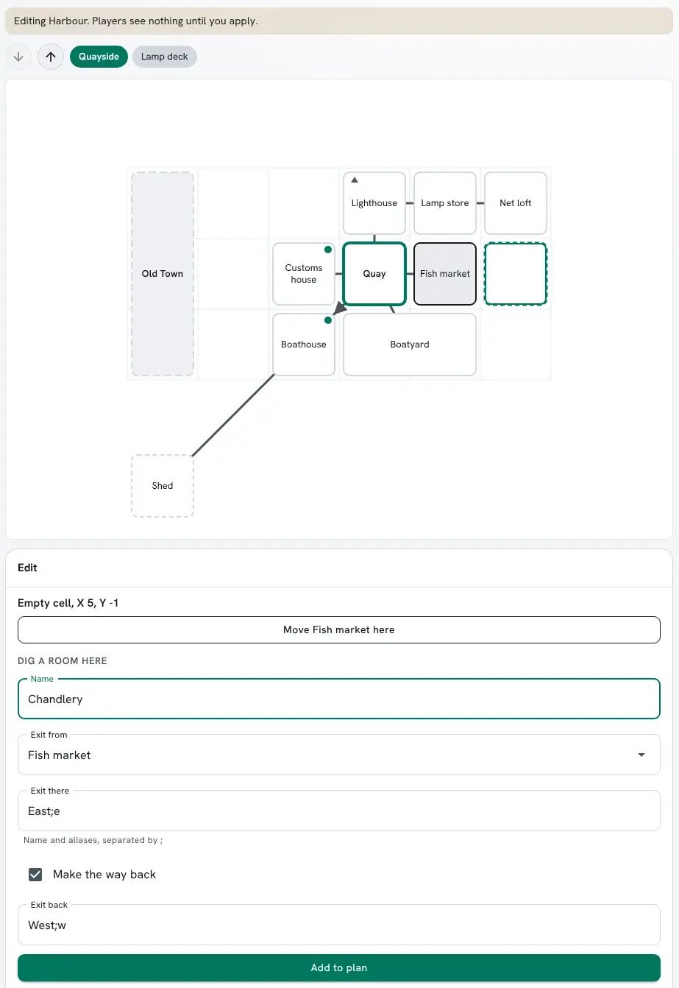Select the Shed room

163,486
